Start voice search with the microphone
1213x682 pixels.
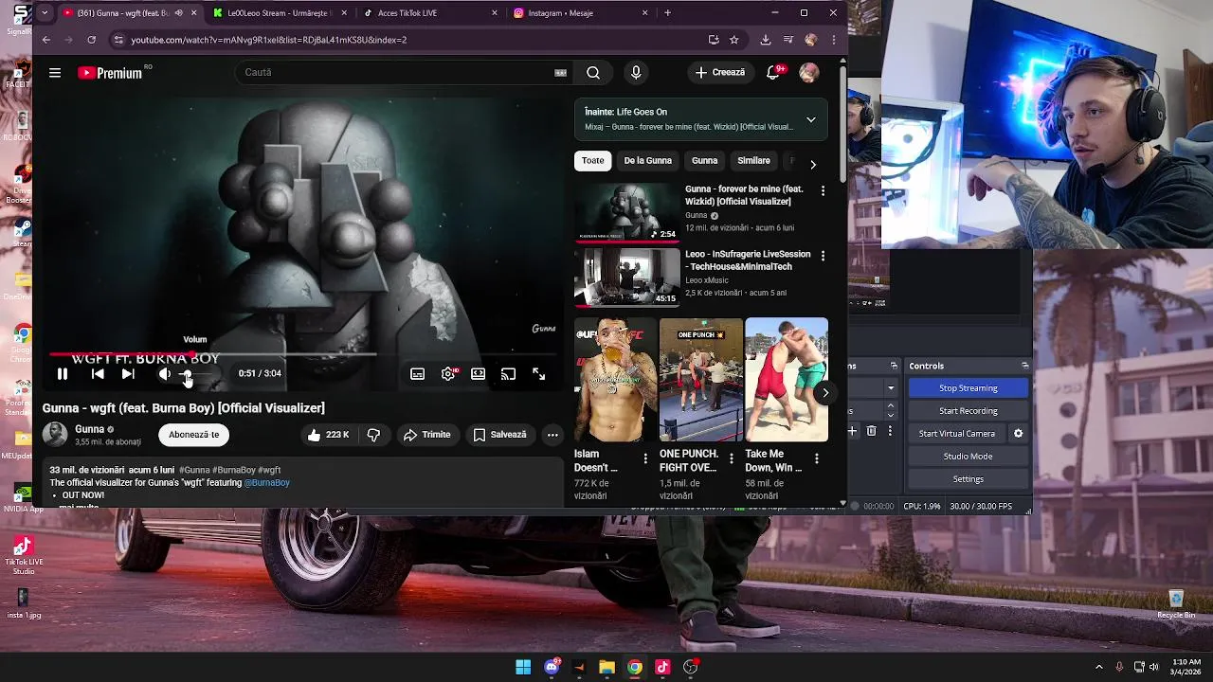pos(636,73)
